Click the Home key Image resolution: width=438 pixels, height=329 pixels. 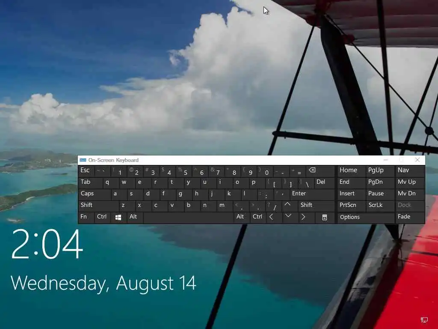coord(352,171)
